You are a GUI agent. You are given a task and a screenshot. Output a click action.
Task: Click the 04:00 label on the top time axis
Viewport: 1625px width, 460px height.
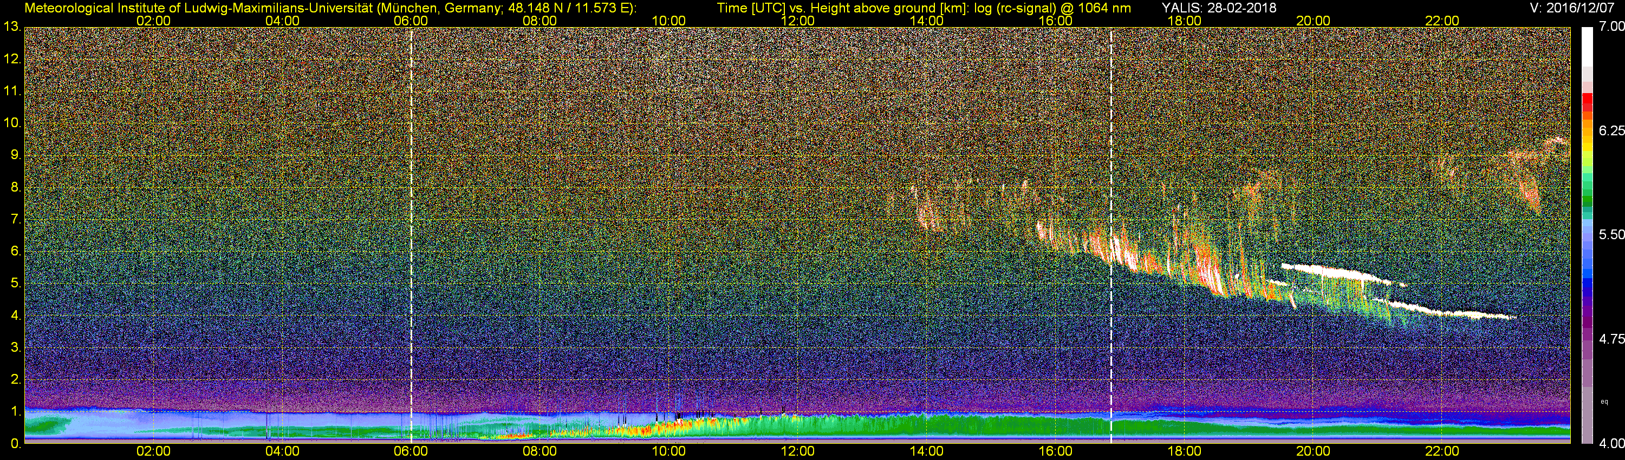[x=282, y=21]
